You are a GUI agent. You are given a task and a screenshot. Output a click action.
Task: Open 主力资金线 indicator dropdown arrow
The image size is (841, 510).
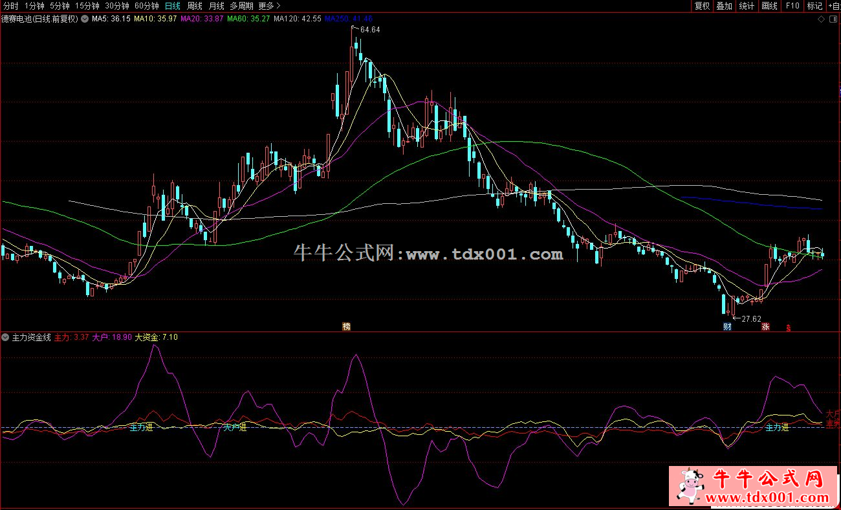point(6,337)
